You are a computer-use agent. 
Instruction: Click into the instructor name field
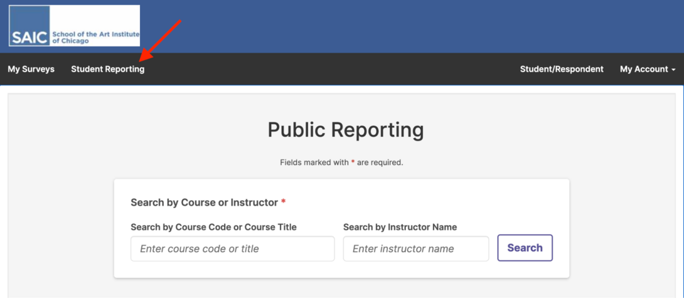tap(415, 248)
